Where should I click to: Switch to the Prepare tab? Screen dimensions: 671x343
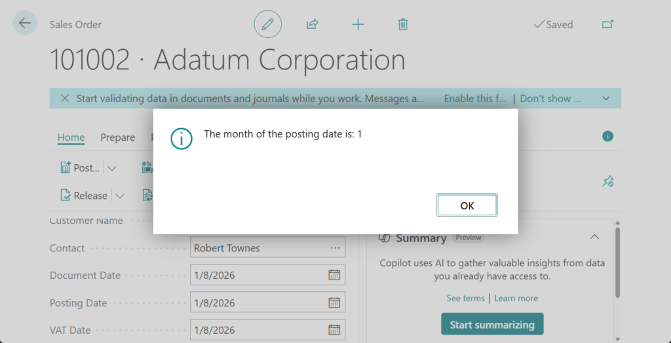117,137
